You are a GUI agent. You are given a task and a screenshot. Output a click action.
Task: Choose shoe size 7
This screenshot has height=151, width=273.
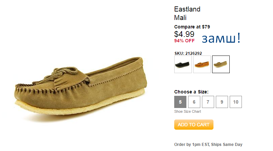point(208,102)
